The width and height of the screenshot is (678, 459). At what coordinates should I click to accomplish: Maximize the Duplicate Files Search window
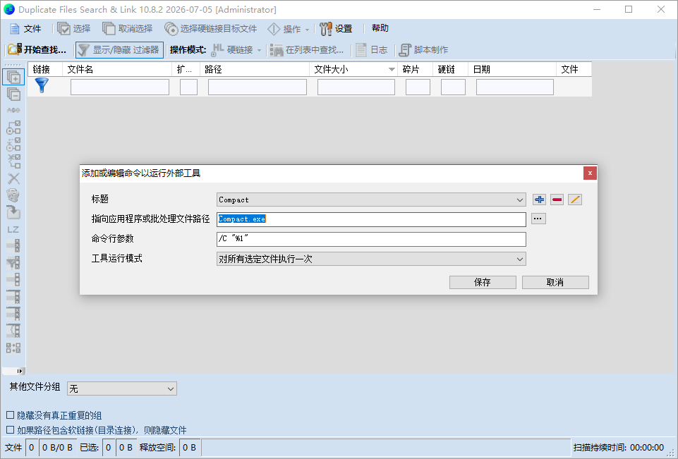pyautogui.click(x=629, y=9)
